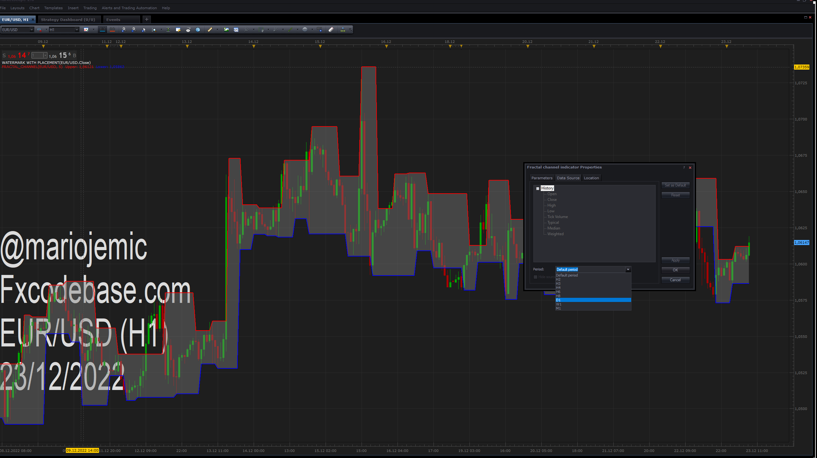Open the Period combo box arrow
Screen dimensions: 817x458
(628, 270)
